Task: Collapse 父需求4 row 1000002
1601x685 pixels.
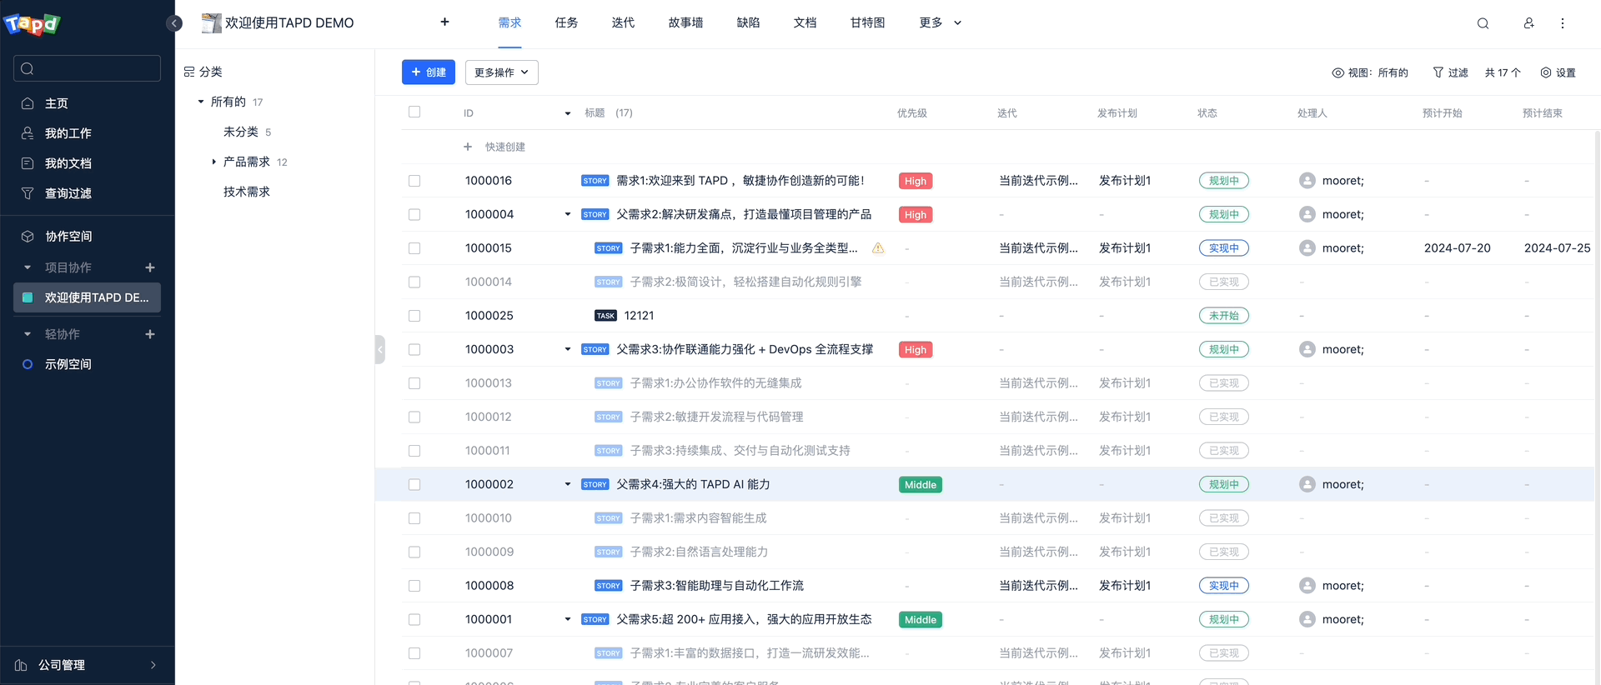Action: pos(568,484)
